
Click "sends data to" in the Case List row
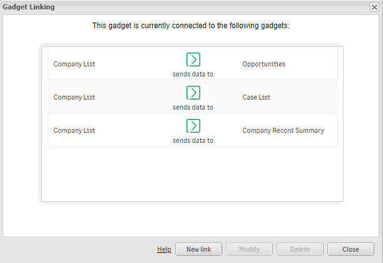click(193, 107)
